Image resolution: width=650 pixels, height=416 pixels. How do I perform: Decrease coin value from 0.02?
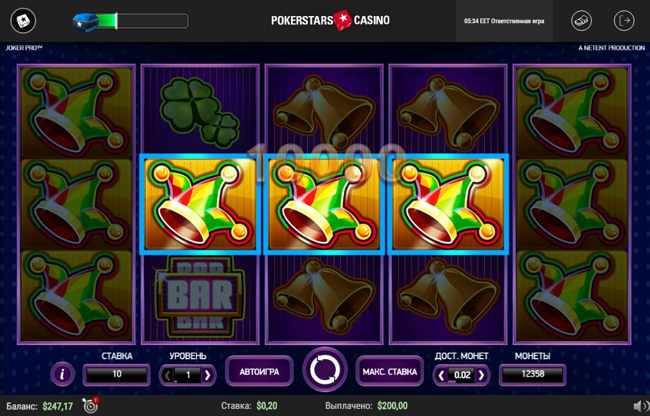[x=441, y=375]
